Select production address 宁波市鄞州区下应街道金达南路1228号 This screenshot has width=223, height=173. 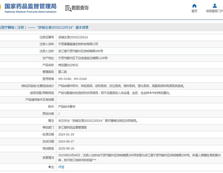83,58
